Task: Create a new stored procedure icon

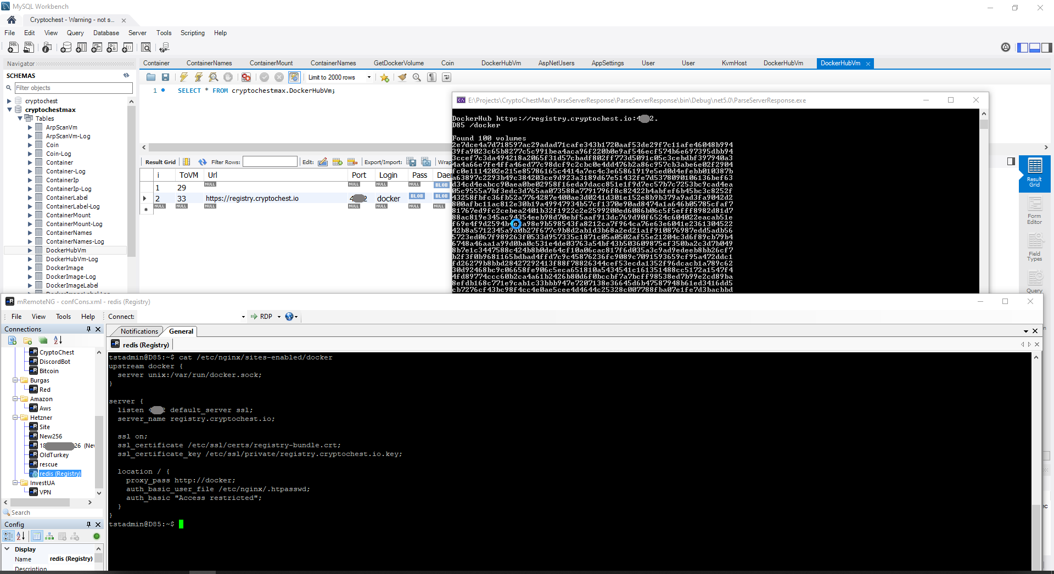Action: pyautogui.click(x=112, y=48)
